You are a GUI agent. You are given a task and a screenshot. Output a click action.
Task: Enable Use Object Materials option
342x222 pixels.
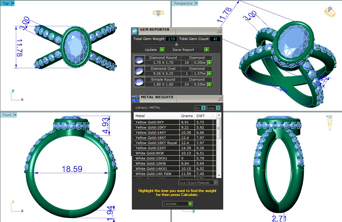(x=215, y=183)
